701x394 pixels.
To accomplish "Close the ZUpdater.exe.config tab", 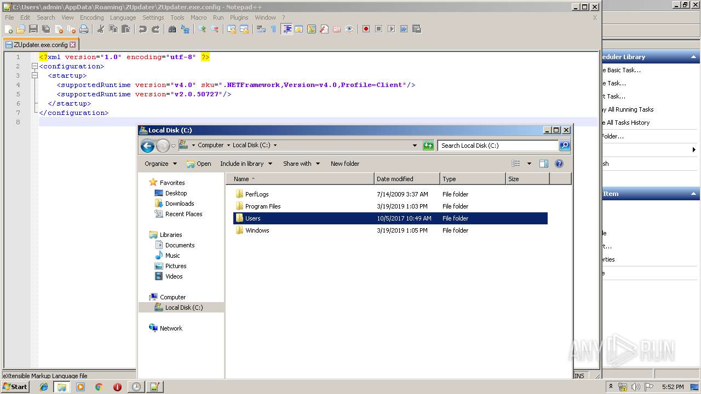I will pos(73,45).
